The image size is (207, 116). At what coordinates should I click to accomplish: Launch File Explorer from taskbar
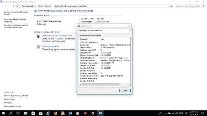(x=26, y=113)
